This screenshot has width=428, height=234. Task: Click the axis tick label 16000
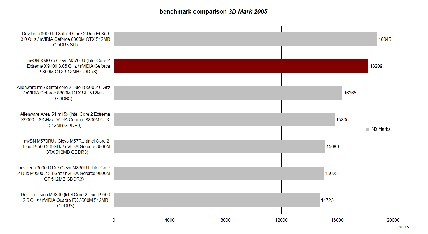point(337,220)
